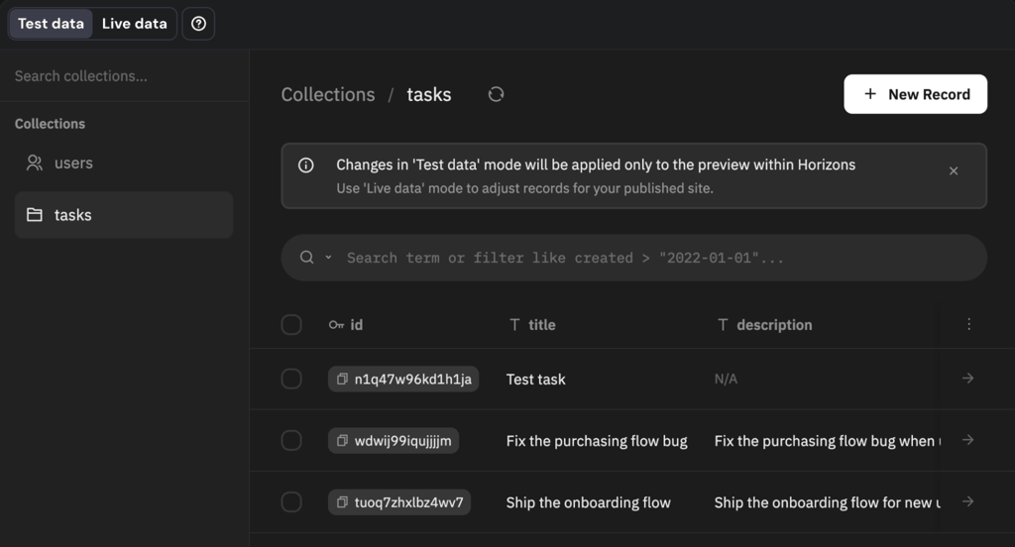Click the Ship the onboarding flow title
The image size is (1015, 547).
(589, 502)
